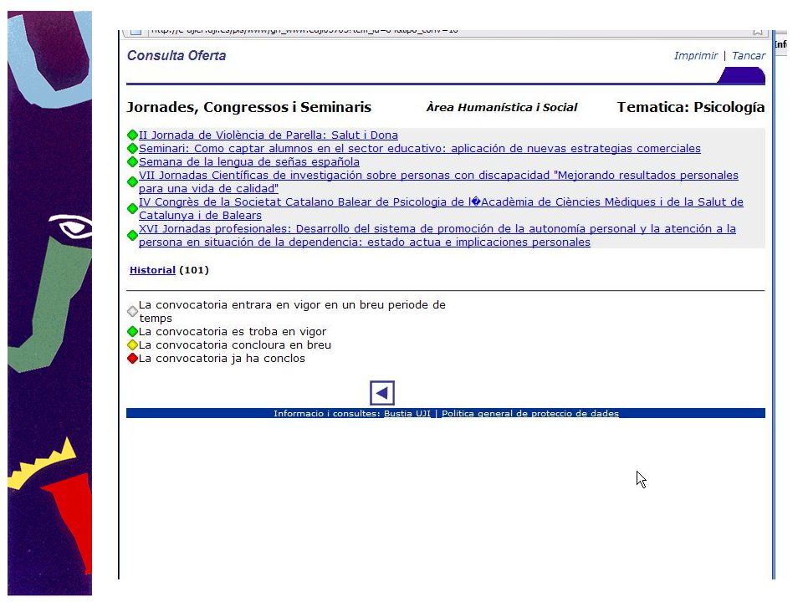Open Seminari: Como captar alumnos link
Image resolution: width=803 pixels, height=602 pixels.
coord(419,149)
